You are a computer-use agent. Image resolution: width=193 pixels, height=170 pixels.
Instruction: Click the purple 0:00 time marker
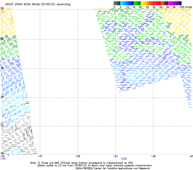click(124, 159)
